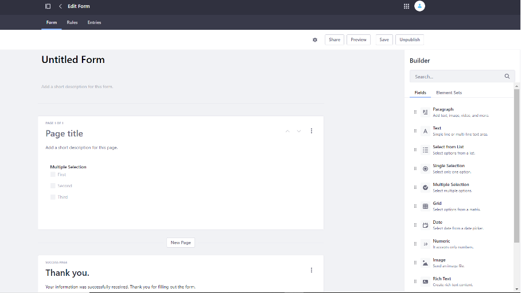Click the Preview button
The image size is (521, 293).
(x=359, y=40)
